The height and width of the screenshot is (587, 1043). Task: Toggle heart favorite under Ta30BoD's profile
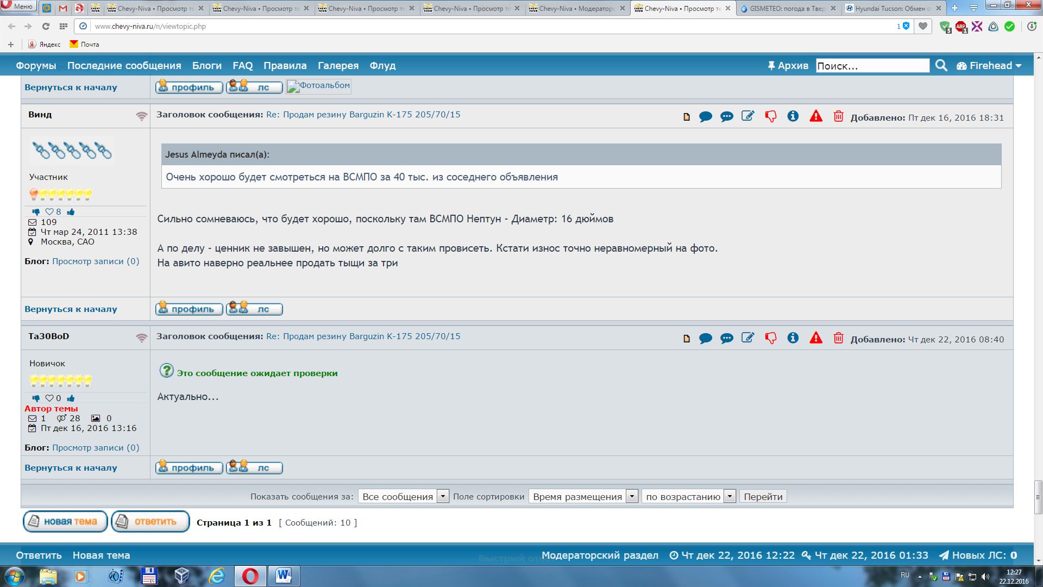(49, 398)
